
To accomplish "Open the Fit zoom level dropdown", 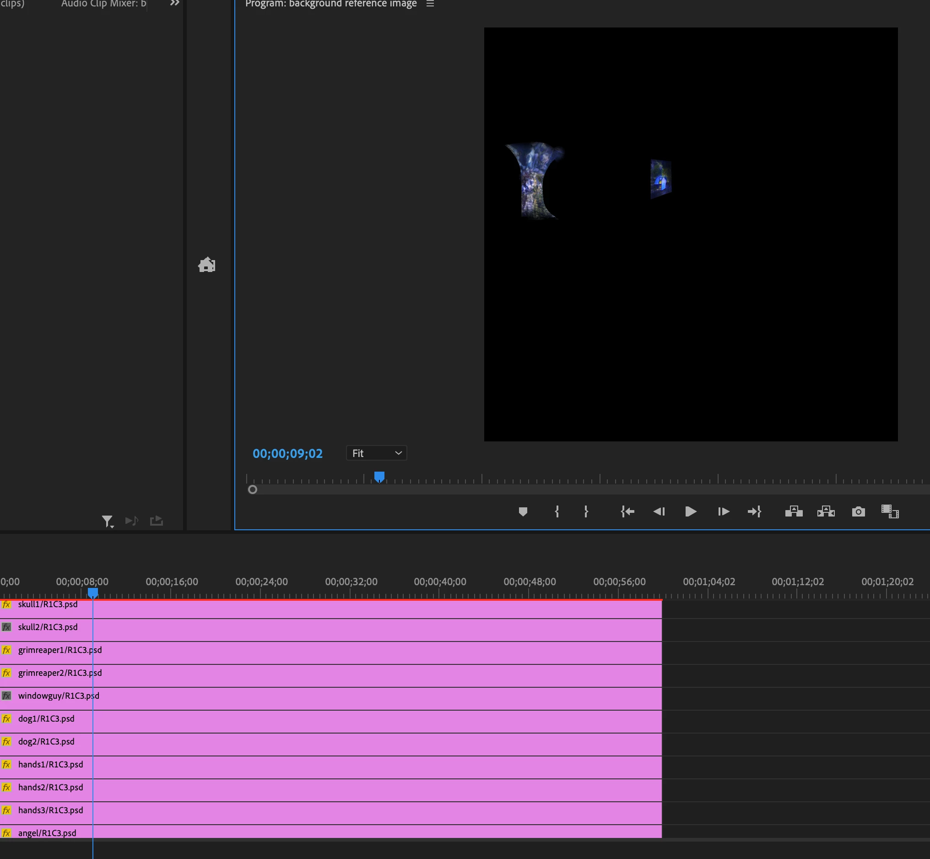I will 376,453.
